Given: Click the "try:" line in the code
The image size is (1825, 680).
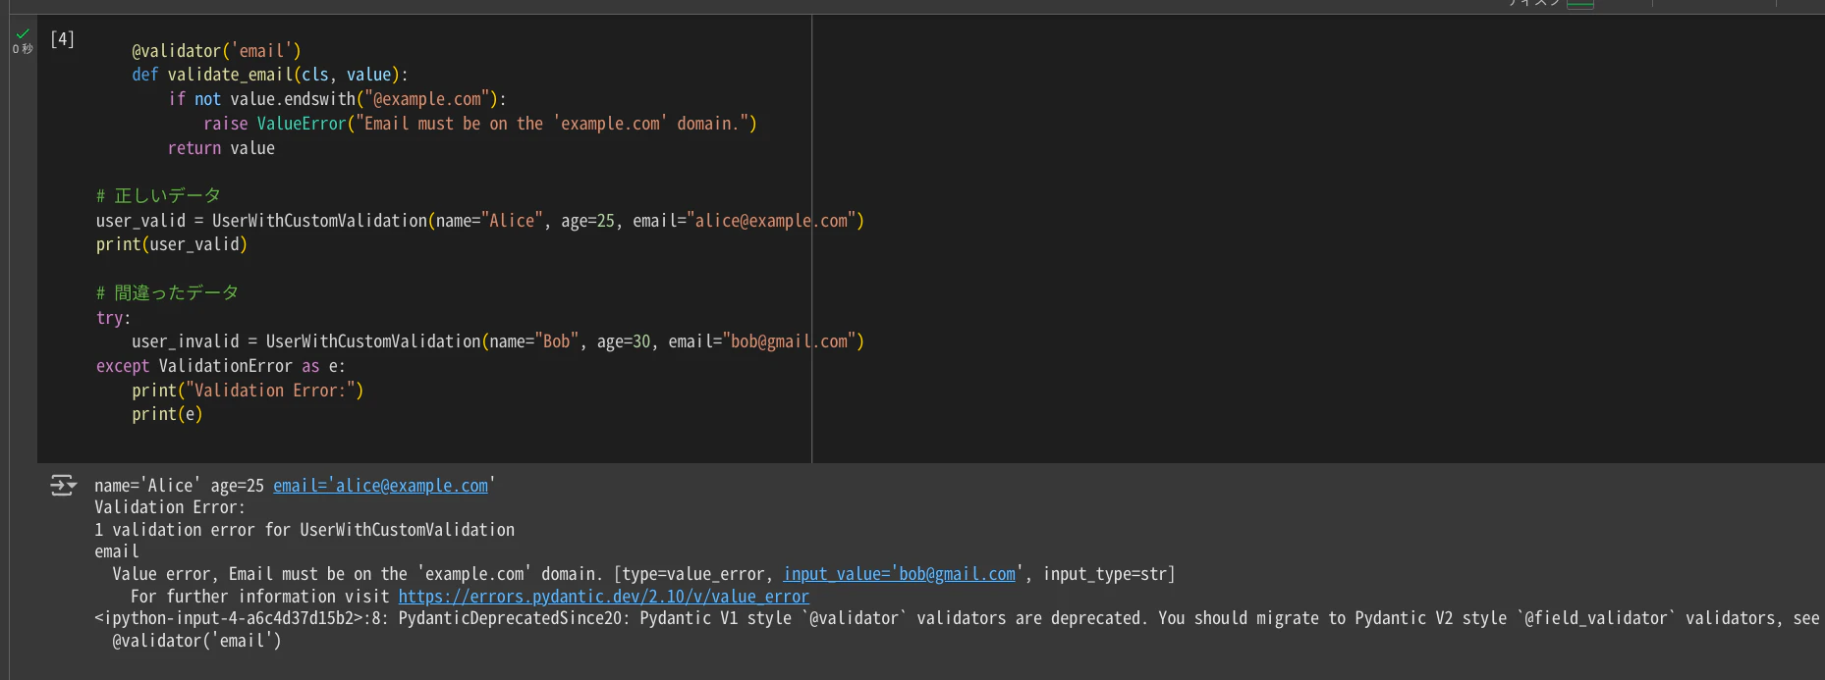Looking at the screenshot, I should pyautogui.click(x=114, y=318).
